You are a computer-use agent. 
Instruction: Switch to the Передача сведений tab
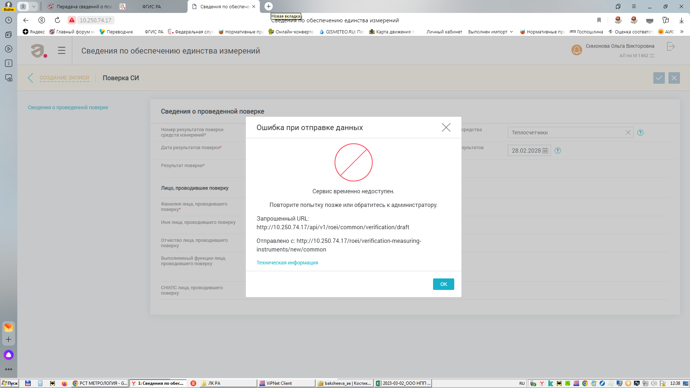(x=80, y=6)
